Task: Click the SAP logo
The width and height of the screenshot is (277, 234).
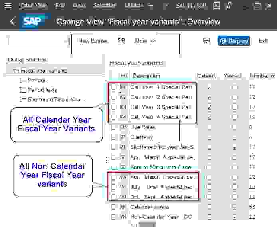Action: [32, 22]
